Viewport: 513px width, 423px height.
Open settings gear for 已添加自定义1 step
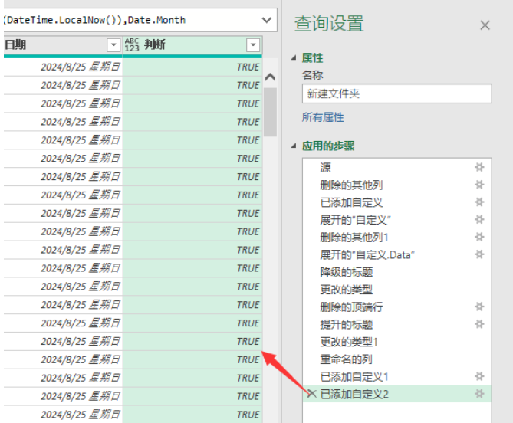click(x=479, y=376)
